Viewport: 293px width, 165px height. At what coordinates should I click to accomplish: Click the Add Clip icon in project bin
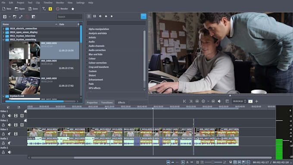pyautogui.click(x=5, y=17)
